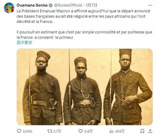
Task: Click the blue verified badge
Action: pyautogui.click(x=50, y=5)
